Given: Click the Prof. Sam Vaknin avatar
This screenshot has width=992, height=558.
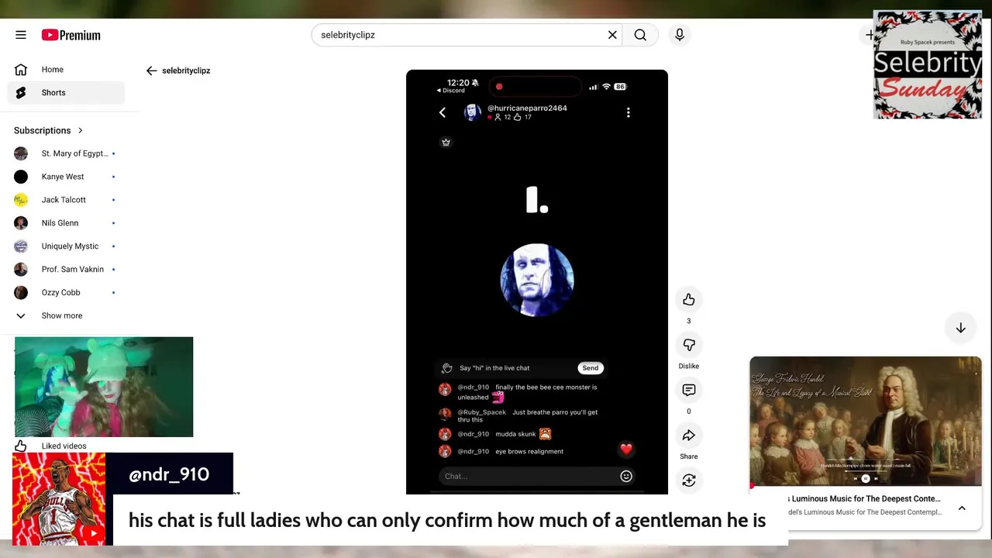Looking at the screenshot, I should (21, 270).
